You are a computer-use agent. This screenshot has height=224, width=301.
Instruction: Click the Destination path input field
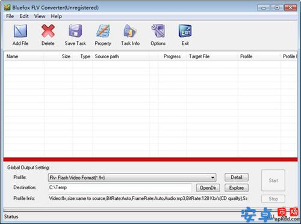pos(120,187)
